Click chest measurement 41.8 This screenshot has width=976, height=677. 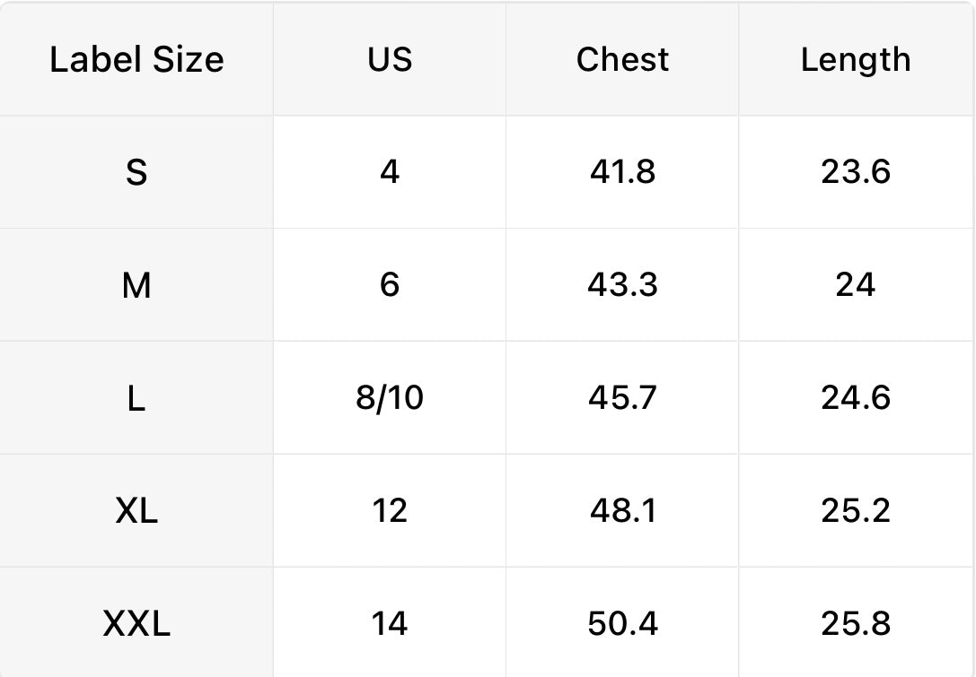coord(622,171)
